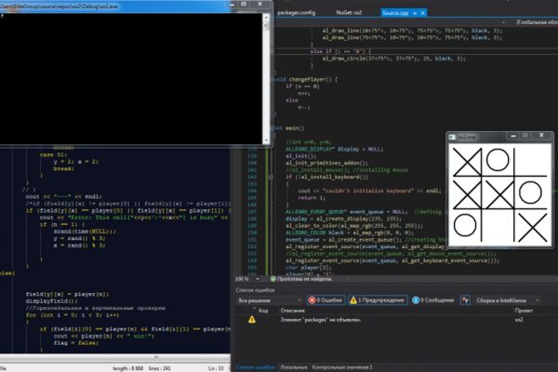The width and height of the screenshot is (558, 372).
Task: Close the Source.cpp tab
Action: tap(423, 13)
